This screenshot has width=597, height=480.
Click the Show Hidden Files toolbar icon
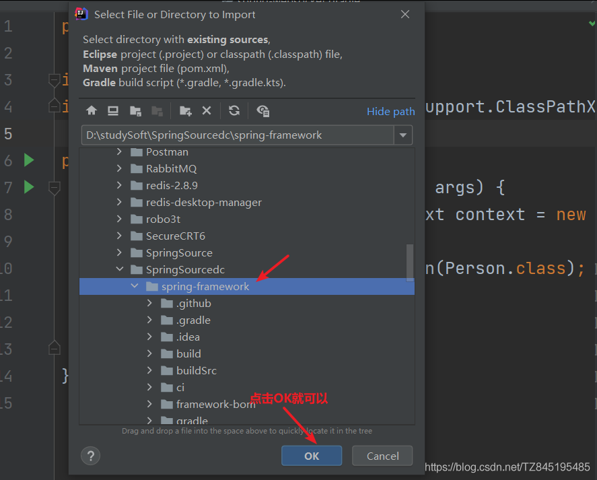point(263,111)
